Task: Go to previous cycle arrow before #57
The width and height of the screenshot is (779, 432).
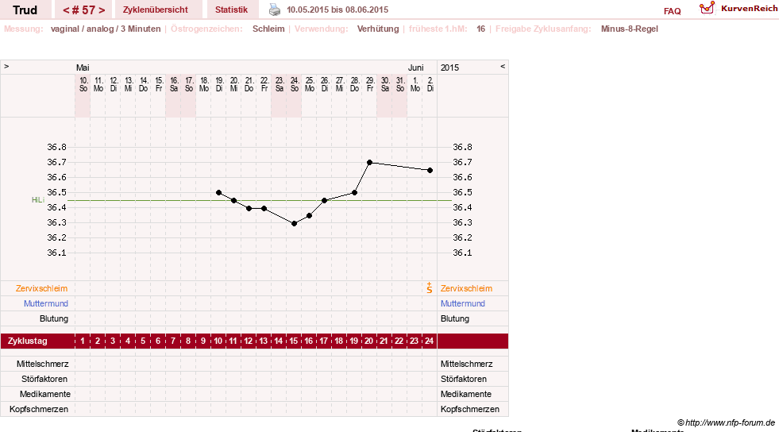Action: click(66, 10)
